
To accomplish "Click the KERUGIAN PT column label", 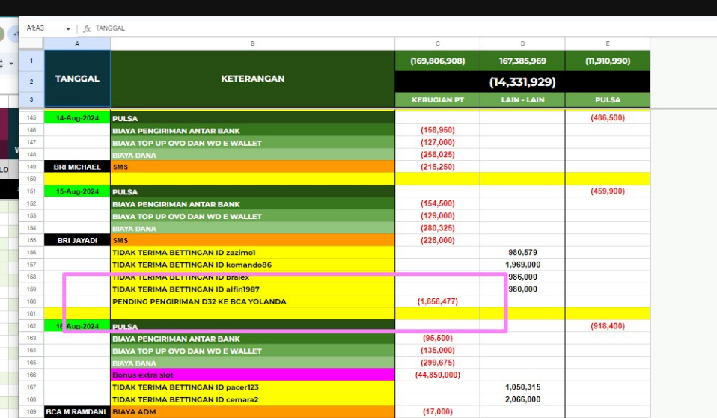I will coord(438,99).
